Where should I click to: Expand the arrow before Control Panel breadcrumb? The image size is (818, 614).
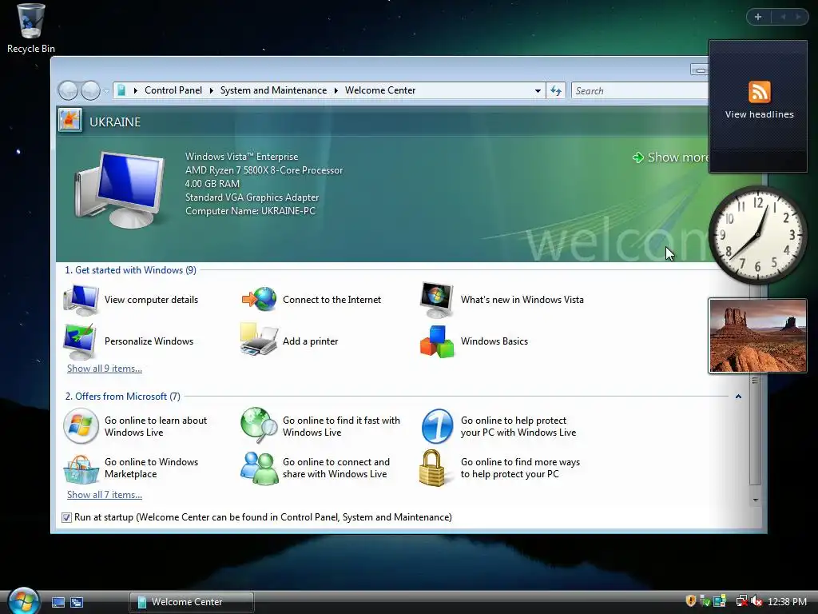click(x=135, y=90)
